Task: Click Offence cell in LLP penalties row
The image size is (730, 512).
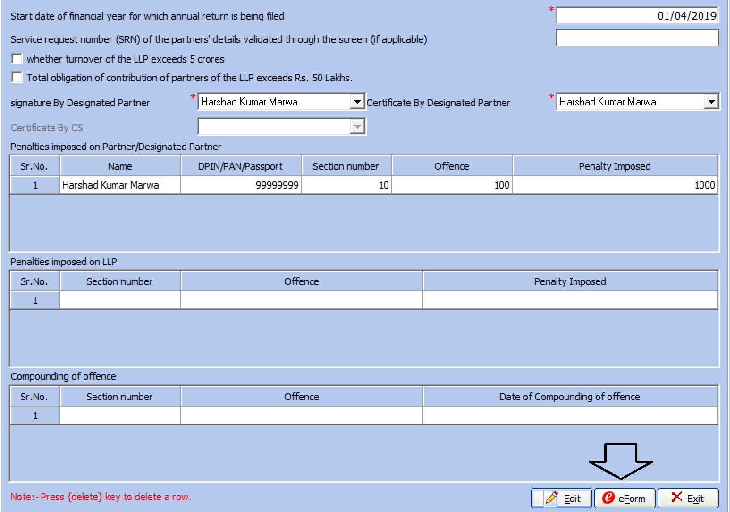Action: pyautogui.click(x=302, y=300)
